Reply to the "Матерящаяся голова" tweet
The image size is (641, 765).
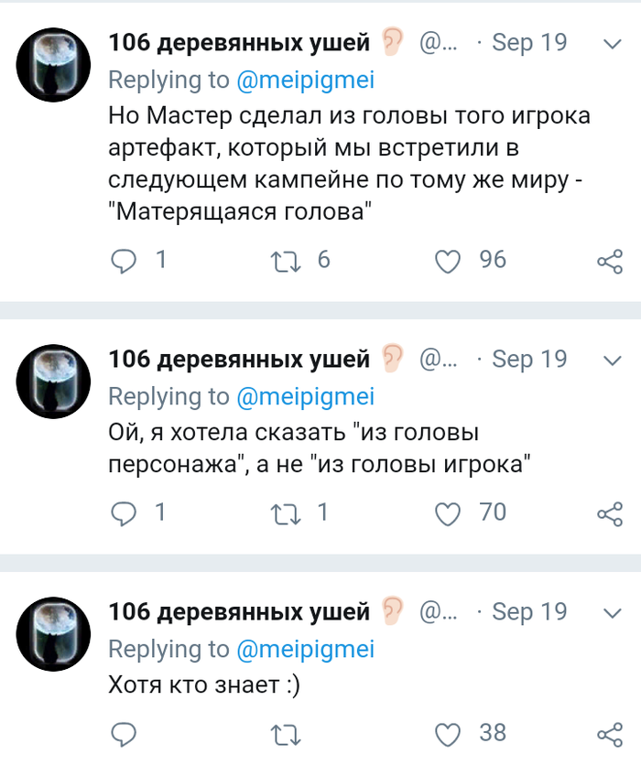(124, 261)
